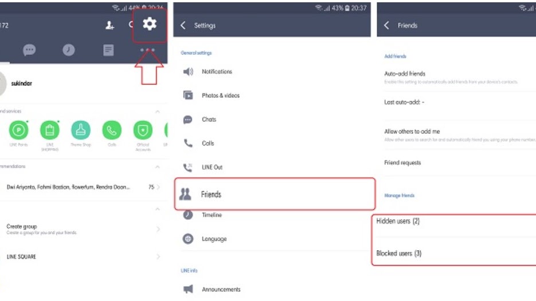Open the Calls service icon
Viewport: 536px width, 301px height.
click(112, 130)
